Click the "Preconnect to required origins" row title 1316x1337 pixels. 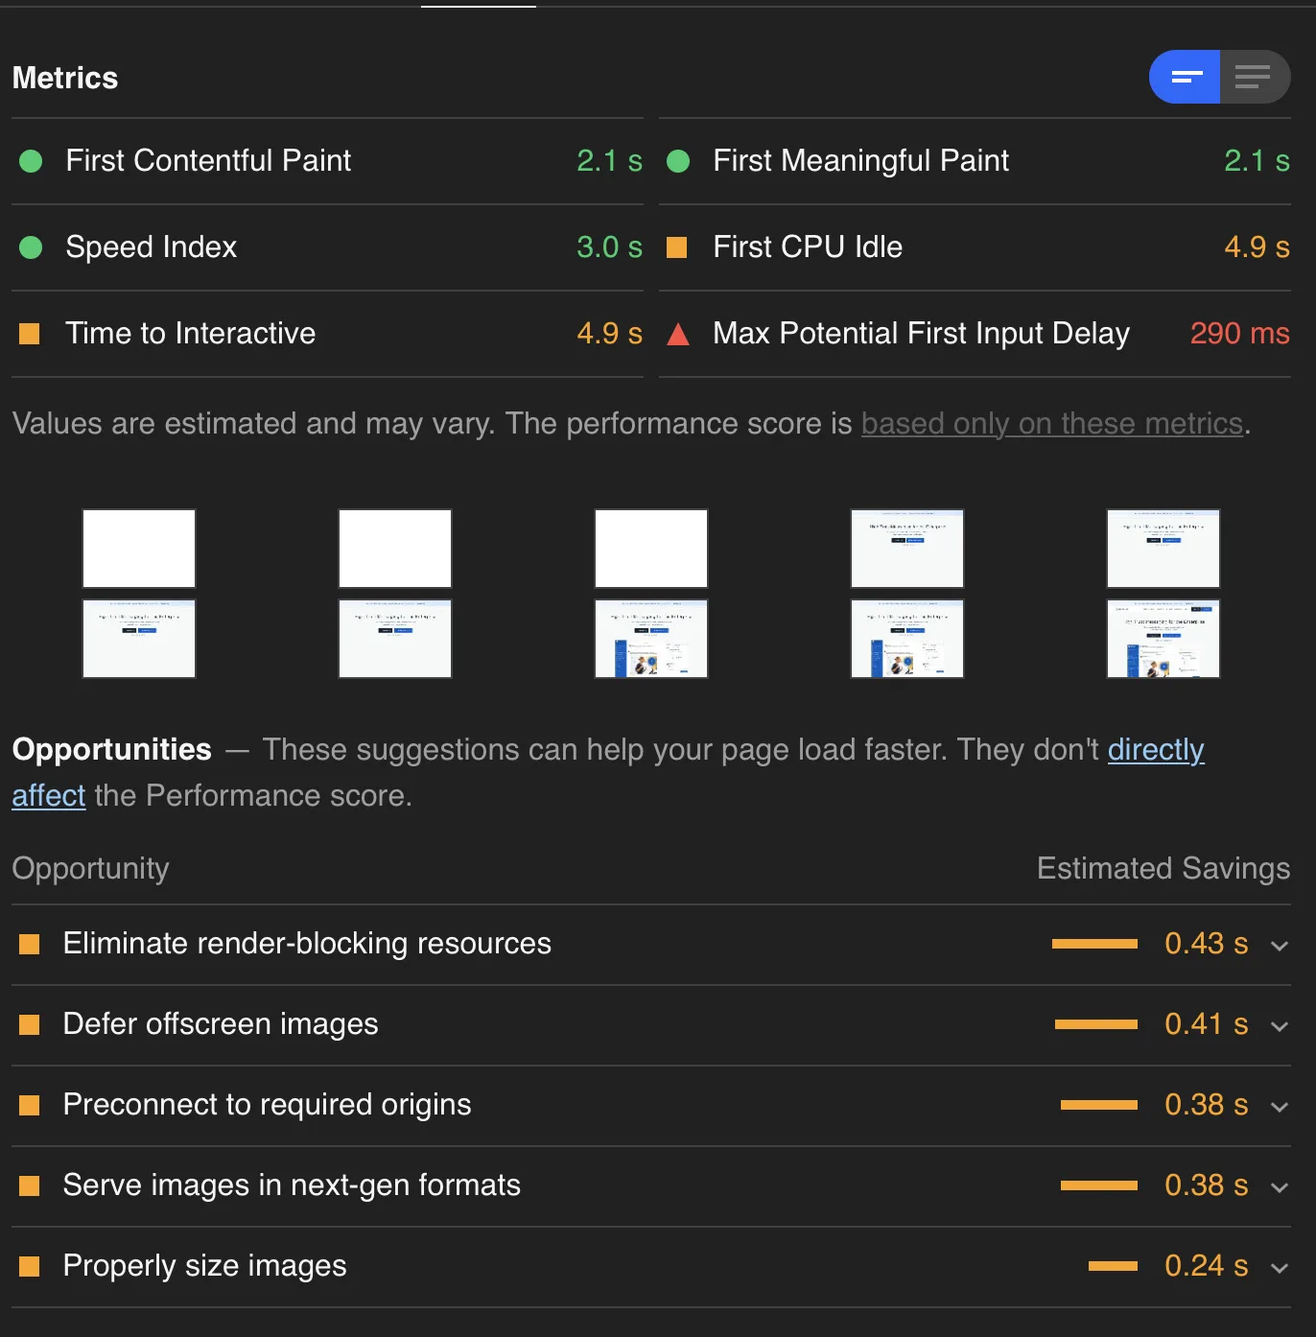pyautogui.click(x=268, y=1105)
